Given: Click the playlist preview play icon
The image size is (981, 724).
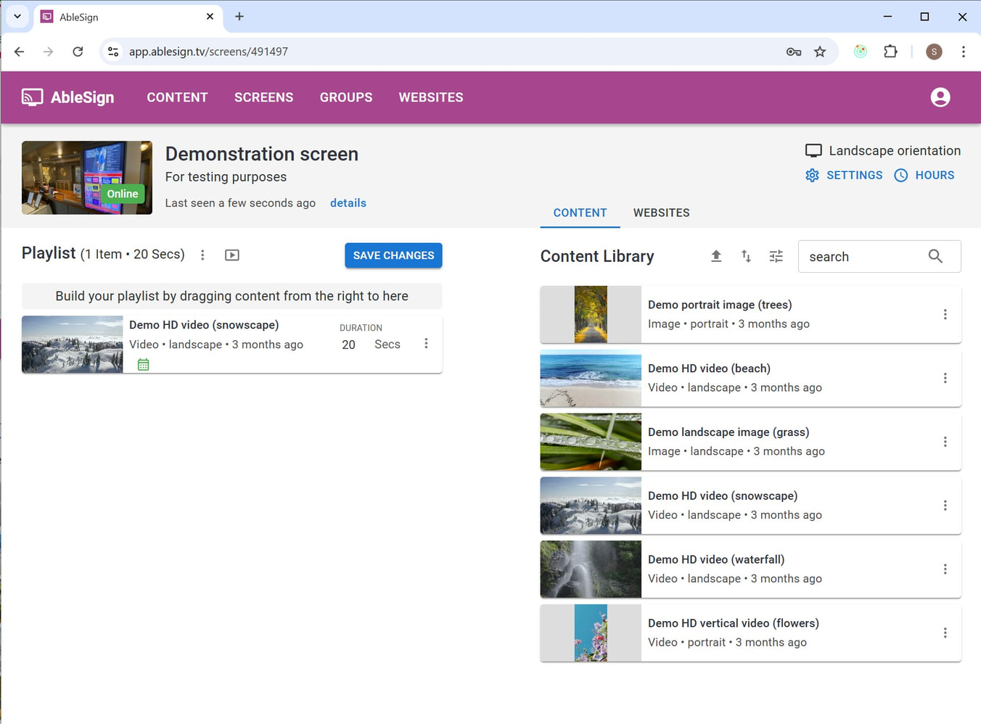Looking at the screenshot, I should [x=232, y=255].
